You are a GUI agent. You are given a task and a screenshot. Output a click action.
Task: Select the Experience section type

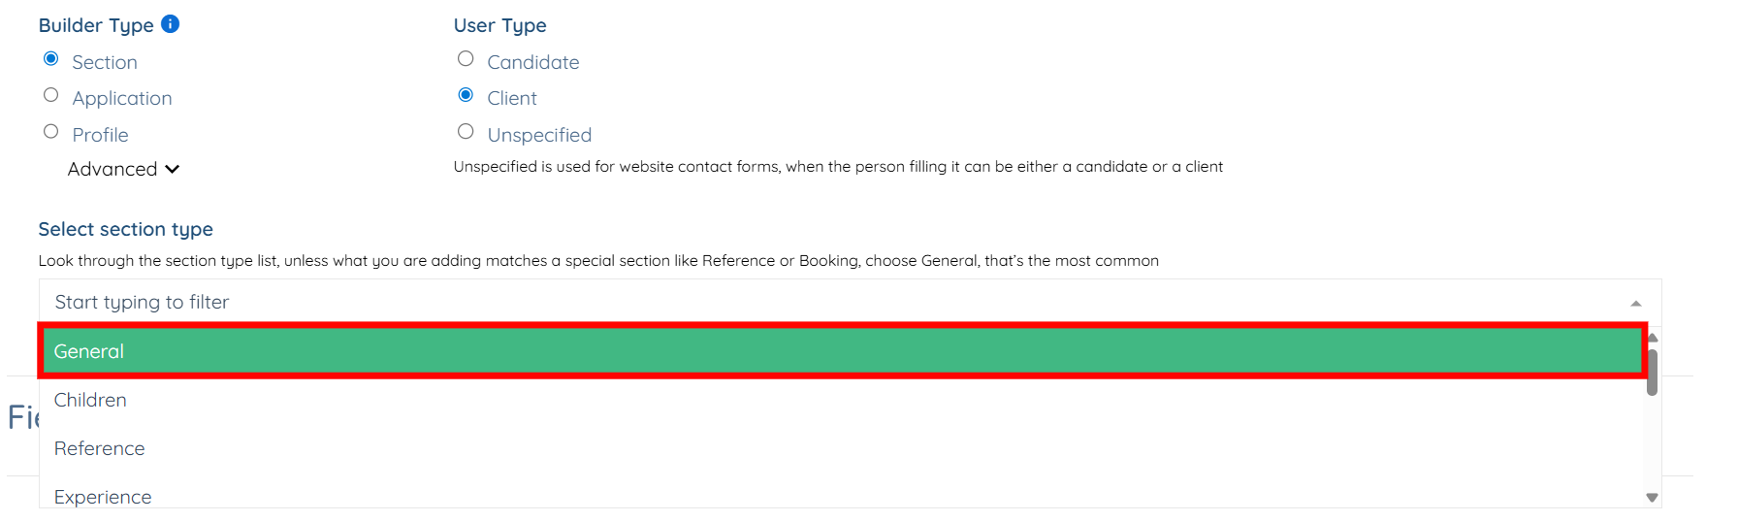(103, 497)
